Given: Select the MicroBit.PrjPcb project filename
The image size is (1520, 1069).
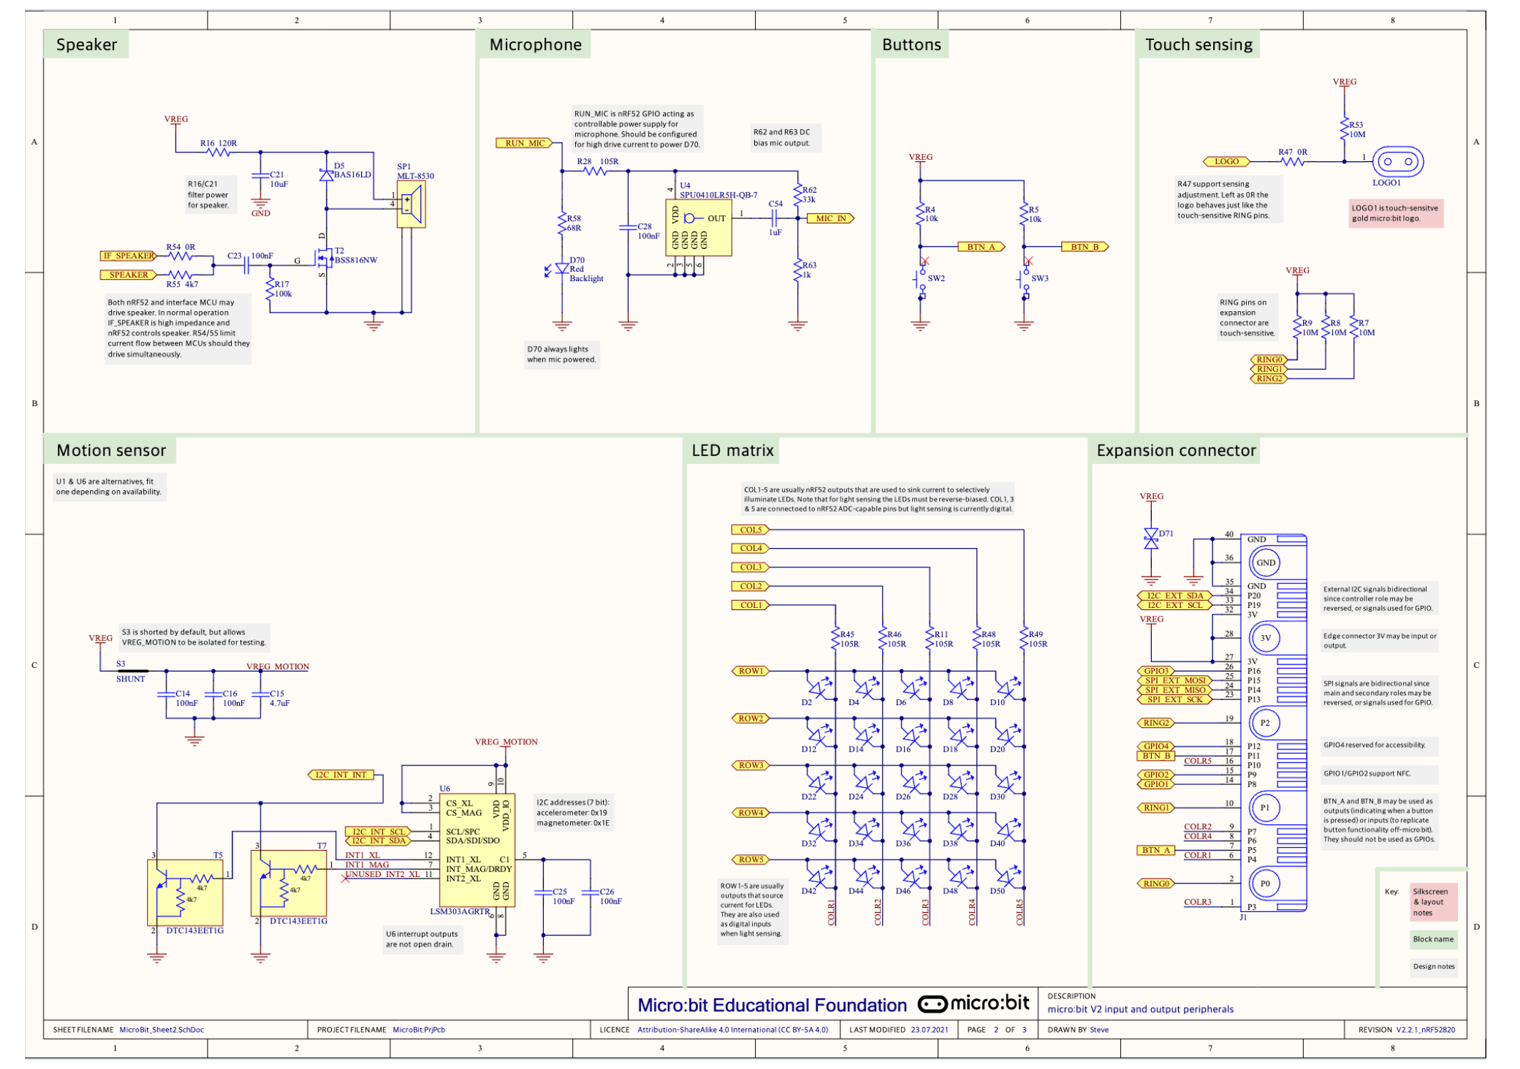Looking at the screenshot, I should coord(419,1030).
